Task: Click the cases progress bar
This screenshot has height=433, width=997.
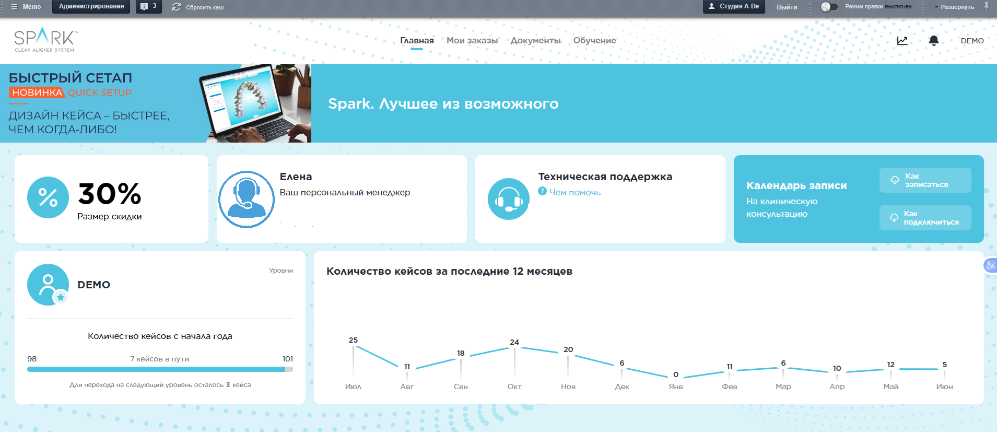Action: 160,369
